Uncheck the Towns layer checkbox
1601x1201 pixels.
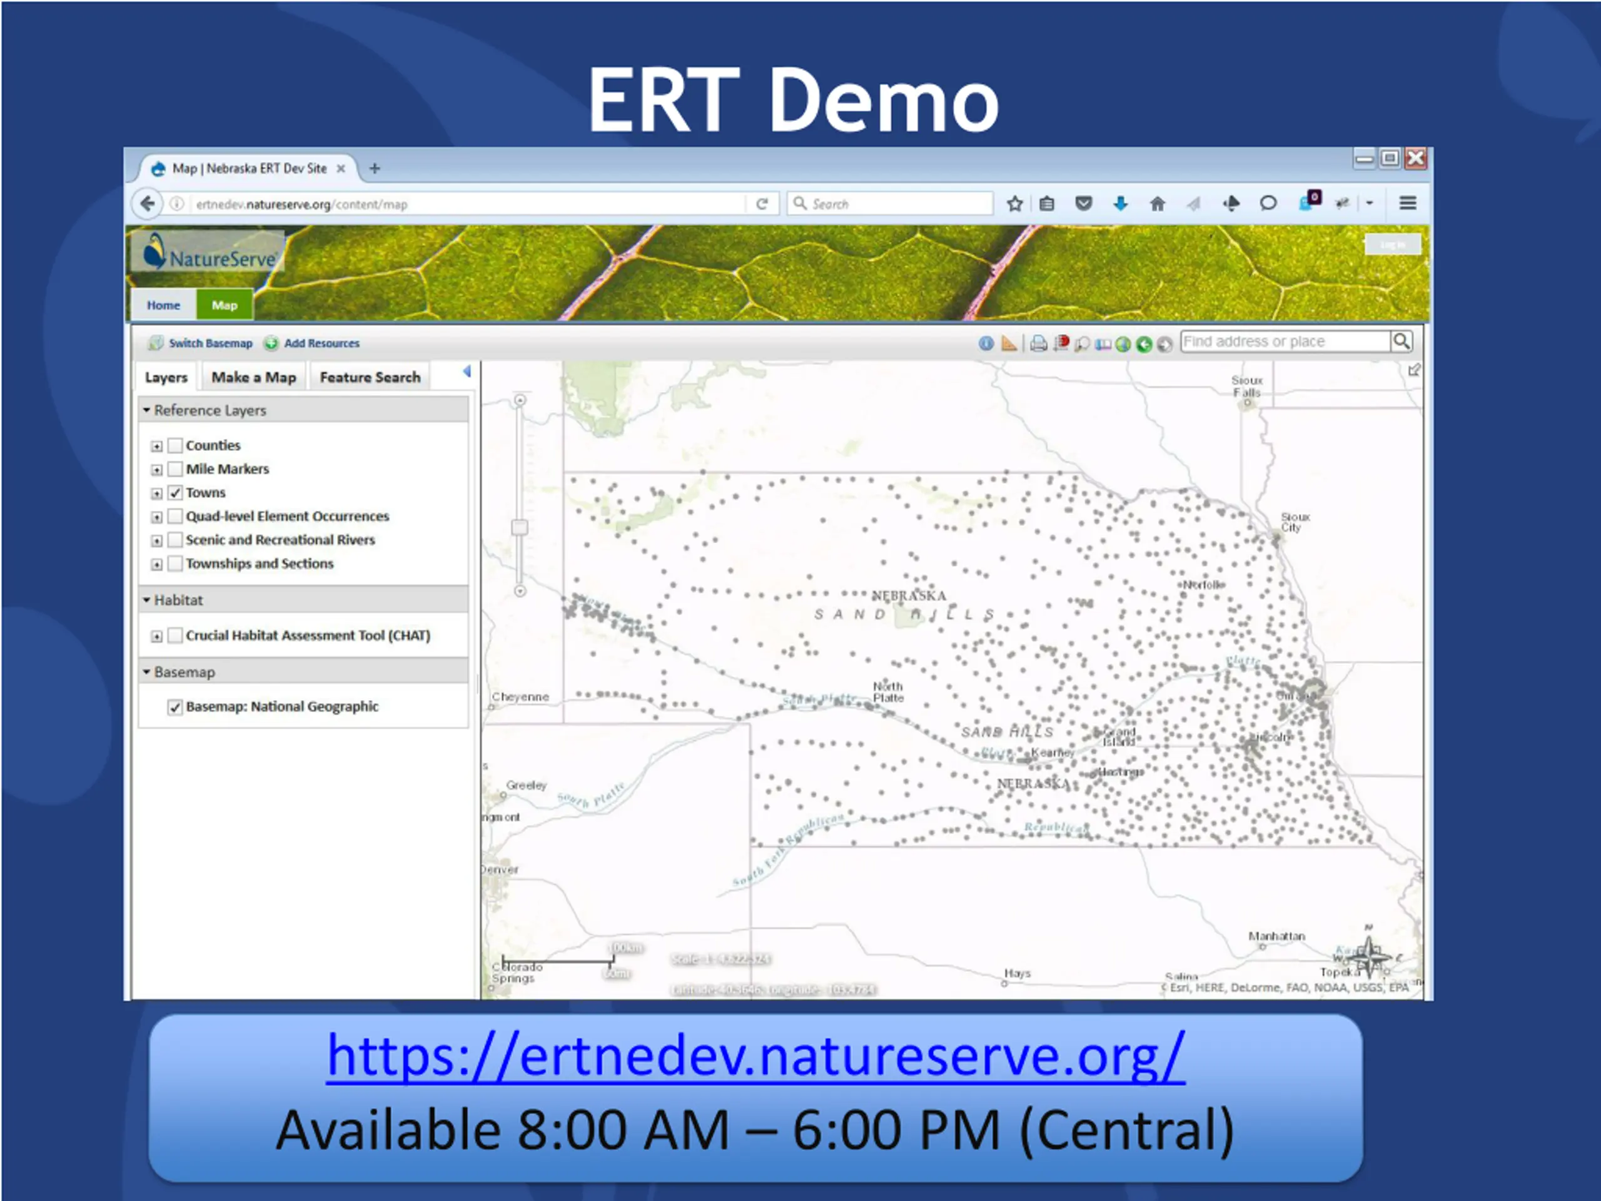[x=175, y=493]
